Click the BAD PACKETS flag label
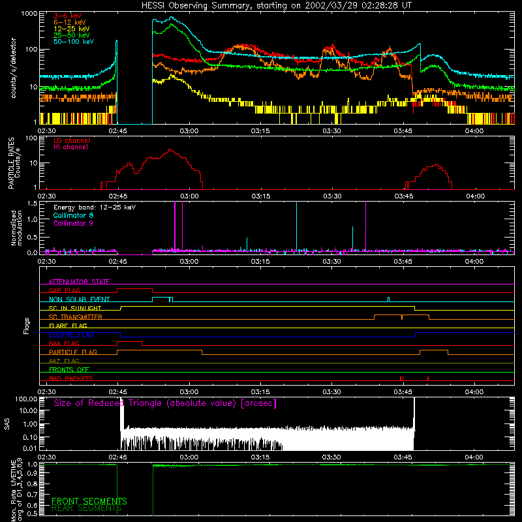 71,378
